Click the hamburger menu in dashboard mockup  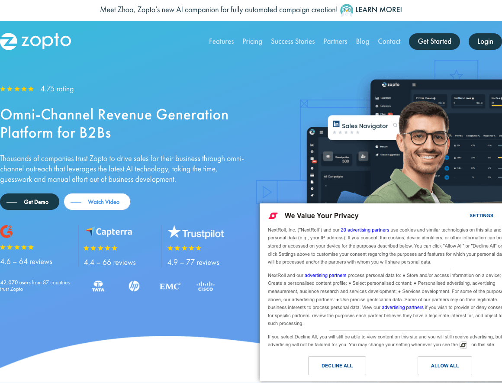[414, 85]
